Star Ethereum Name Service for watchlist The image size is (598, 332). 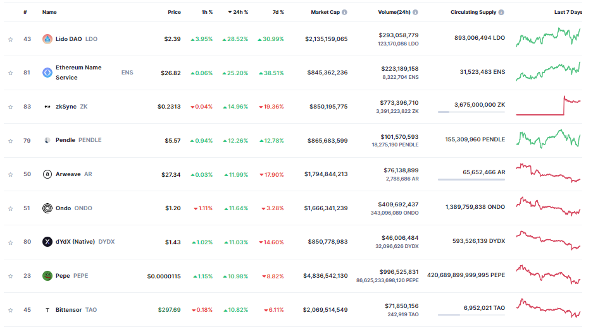click(x=11, y=73)
